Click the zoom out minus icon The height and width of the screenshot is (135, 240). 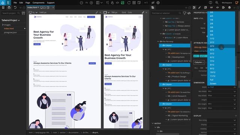coord(81,3)
